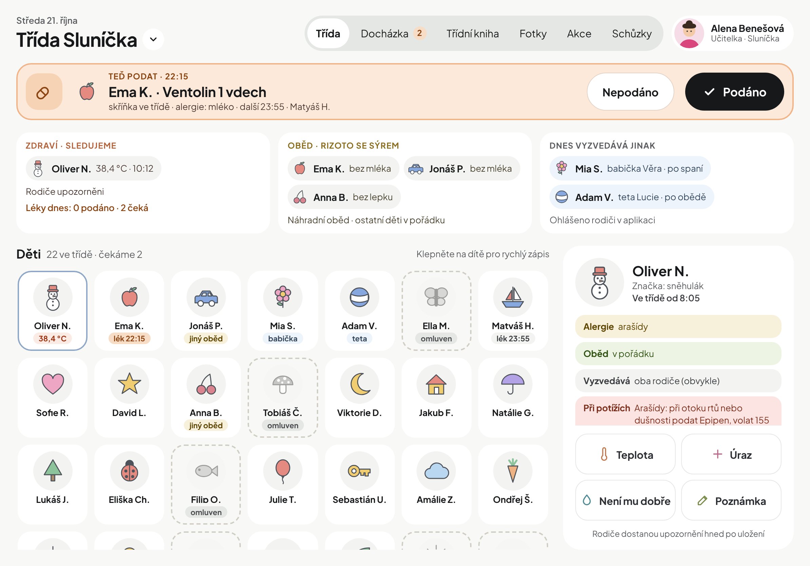Image resolution: width=810 pixels, height=566 pixels.
Task: Add a Poznámka for Oliver
Action: coord(731,500)
